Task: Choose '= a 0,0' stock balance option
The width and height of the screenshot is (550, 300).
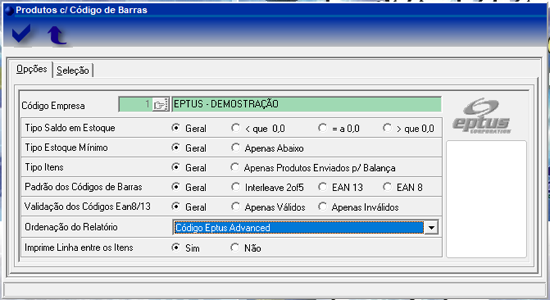Action: pos(323,129)
